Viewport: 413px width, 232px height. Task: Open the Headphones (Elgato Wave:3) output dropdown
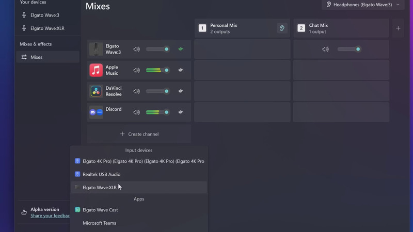tap(363, 5)
